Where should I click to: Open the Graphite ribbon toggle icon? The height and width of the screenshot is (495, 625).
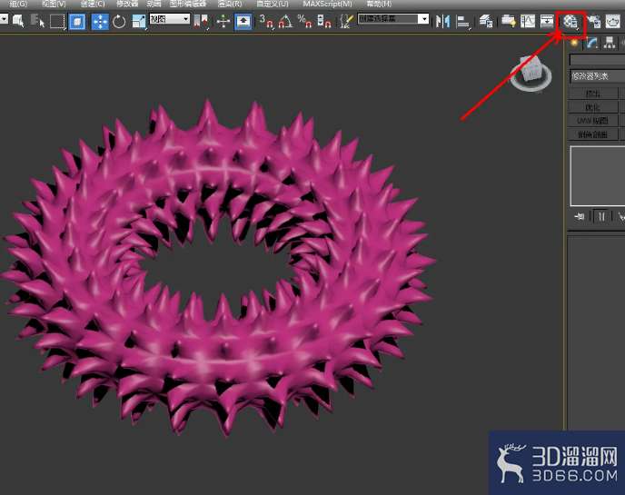pyautogui.click(x=508, y=21)
